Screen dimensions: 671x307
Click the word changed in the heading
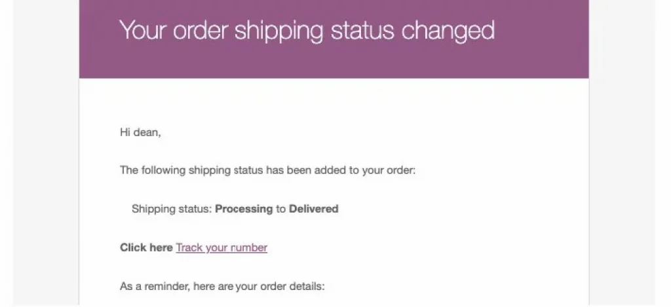tap(448, 30)
